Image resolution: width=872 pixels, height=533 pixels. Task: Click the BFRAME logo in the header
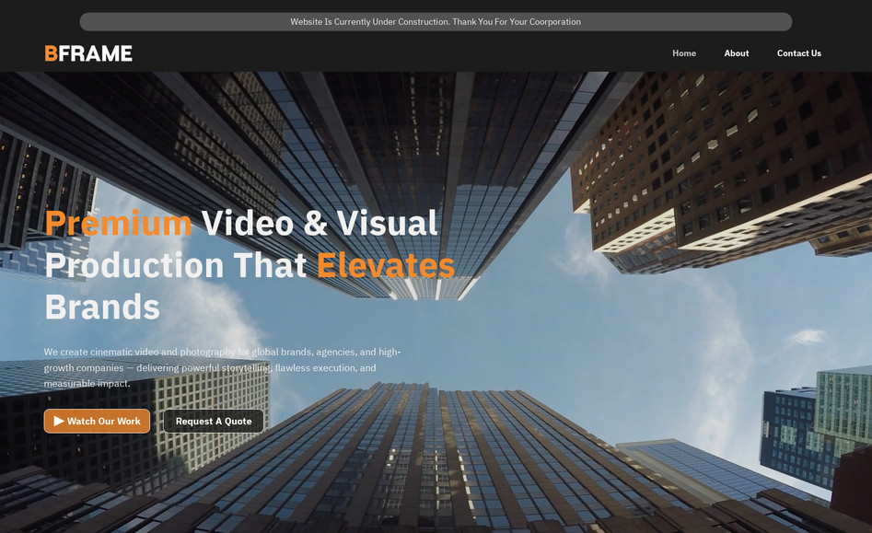[87, 53]
